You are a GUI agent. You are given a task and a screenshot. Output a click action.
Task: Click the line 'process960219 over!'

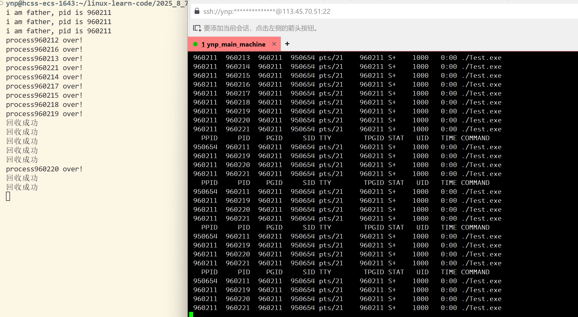pyautogui.click(x=44, y=114)
